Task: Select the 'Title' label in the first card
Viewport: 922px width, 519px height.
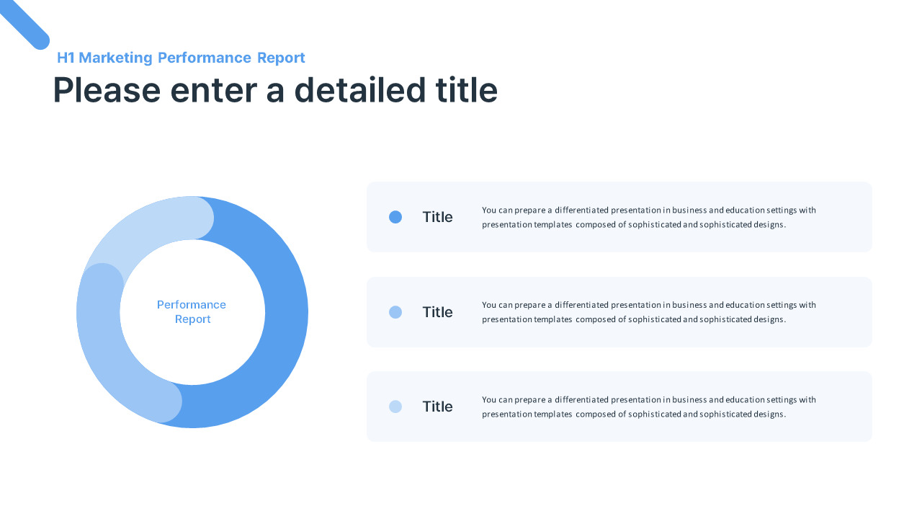Action: (x=437, y=217)
